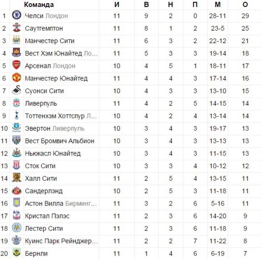Open the Кристал Пэлэс team link

click(47, 216)
